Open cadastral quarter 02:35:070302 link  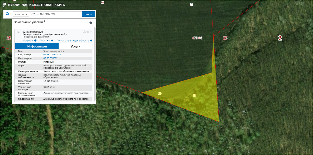(50, 58)
